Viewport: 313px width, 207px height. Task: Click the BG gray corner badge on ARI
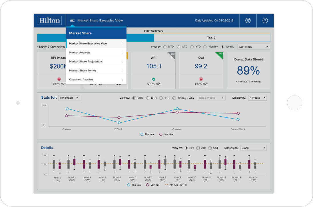(x=172, y=55)
